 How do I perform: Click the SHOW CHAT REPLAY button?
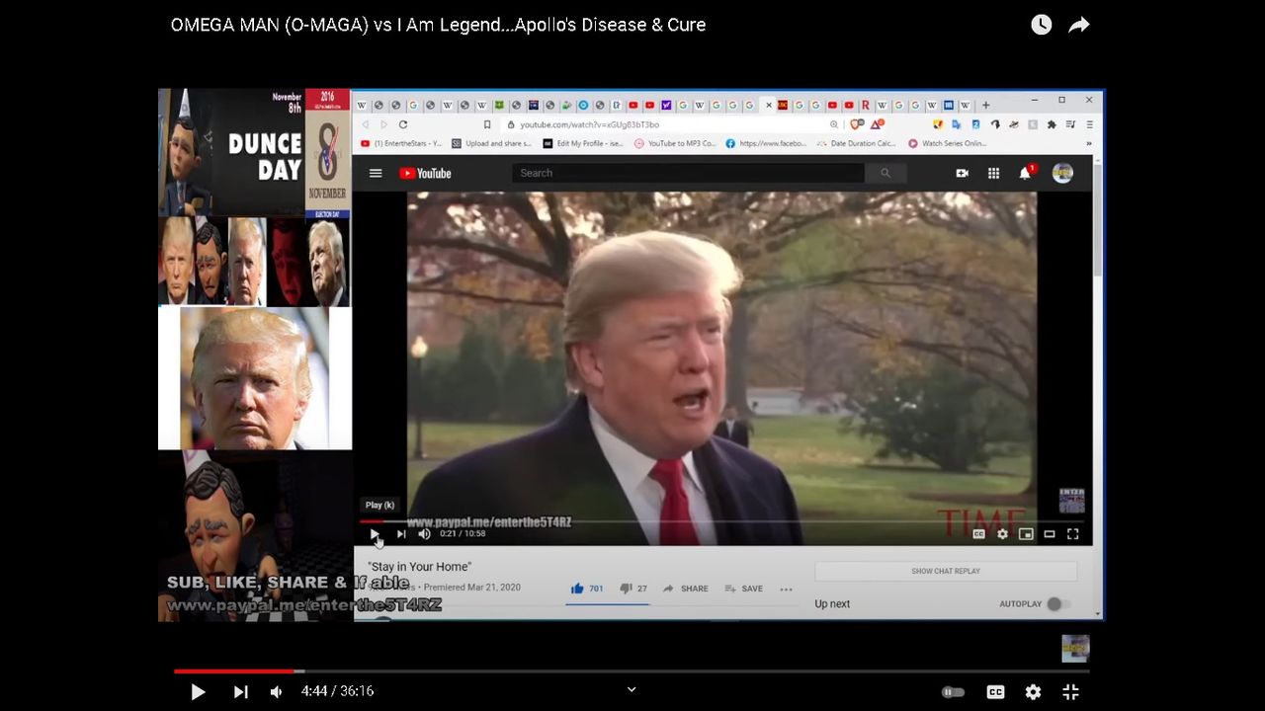pos(945,571)
